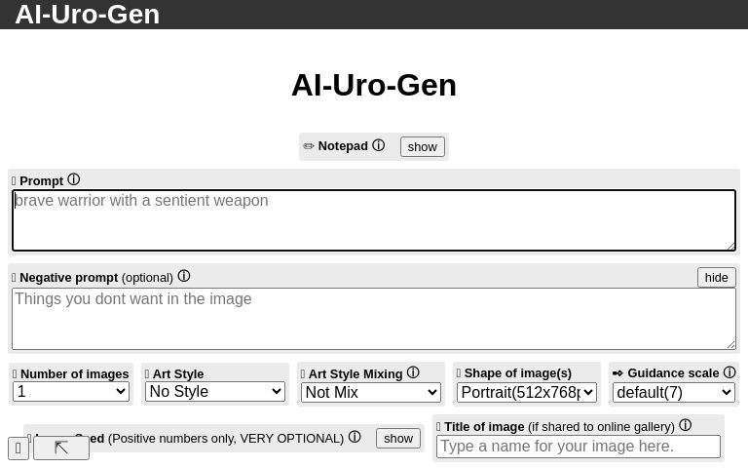Image resolution: width=748 pixels, height=468 pixels.
Task: Click the Title of image info icon
Action: (x=686, y=425)
